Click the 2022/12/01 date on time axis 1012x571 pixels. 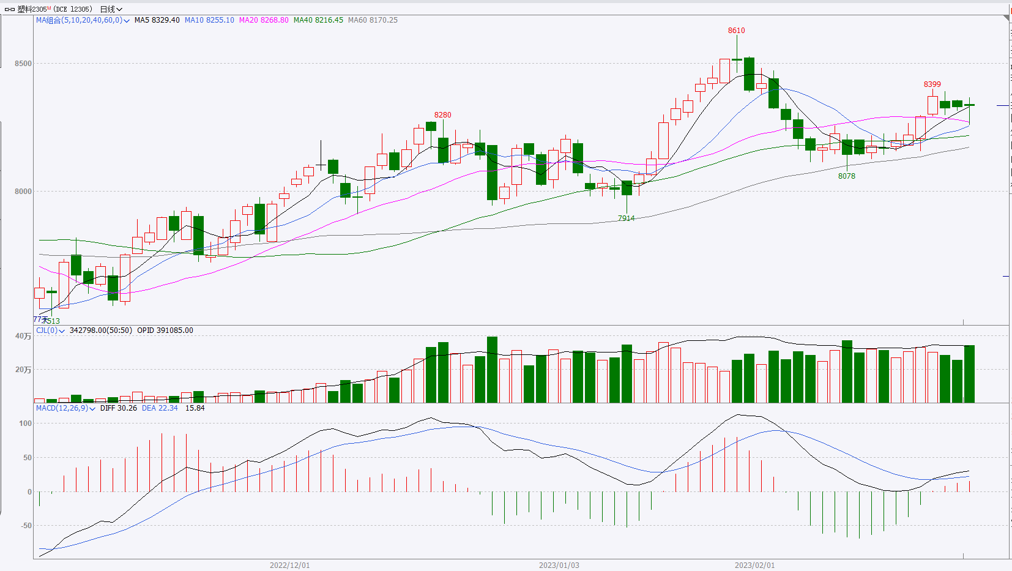coord(289,565)
